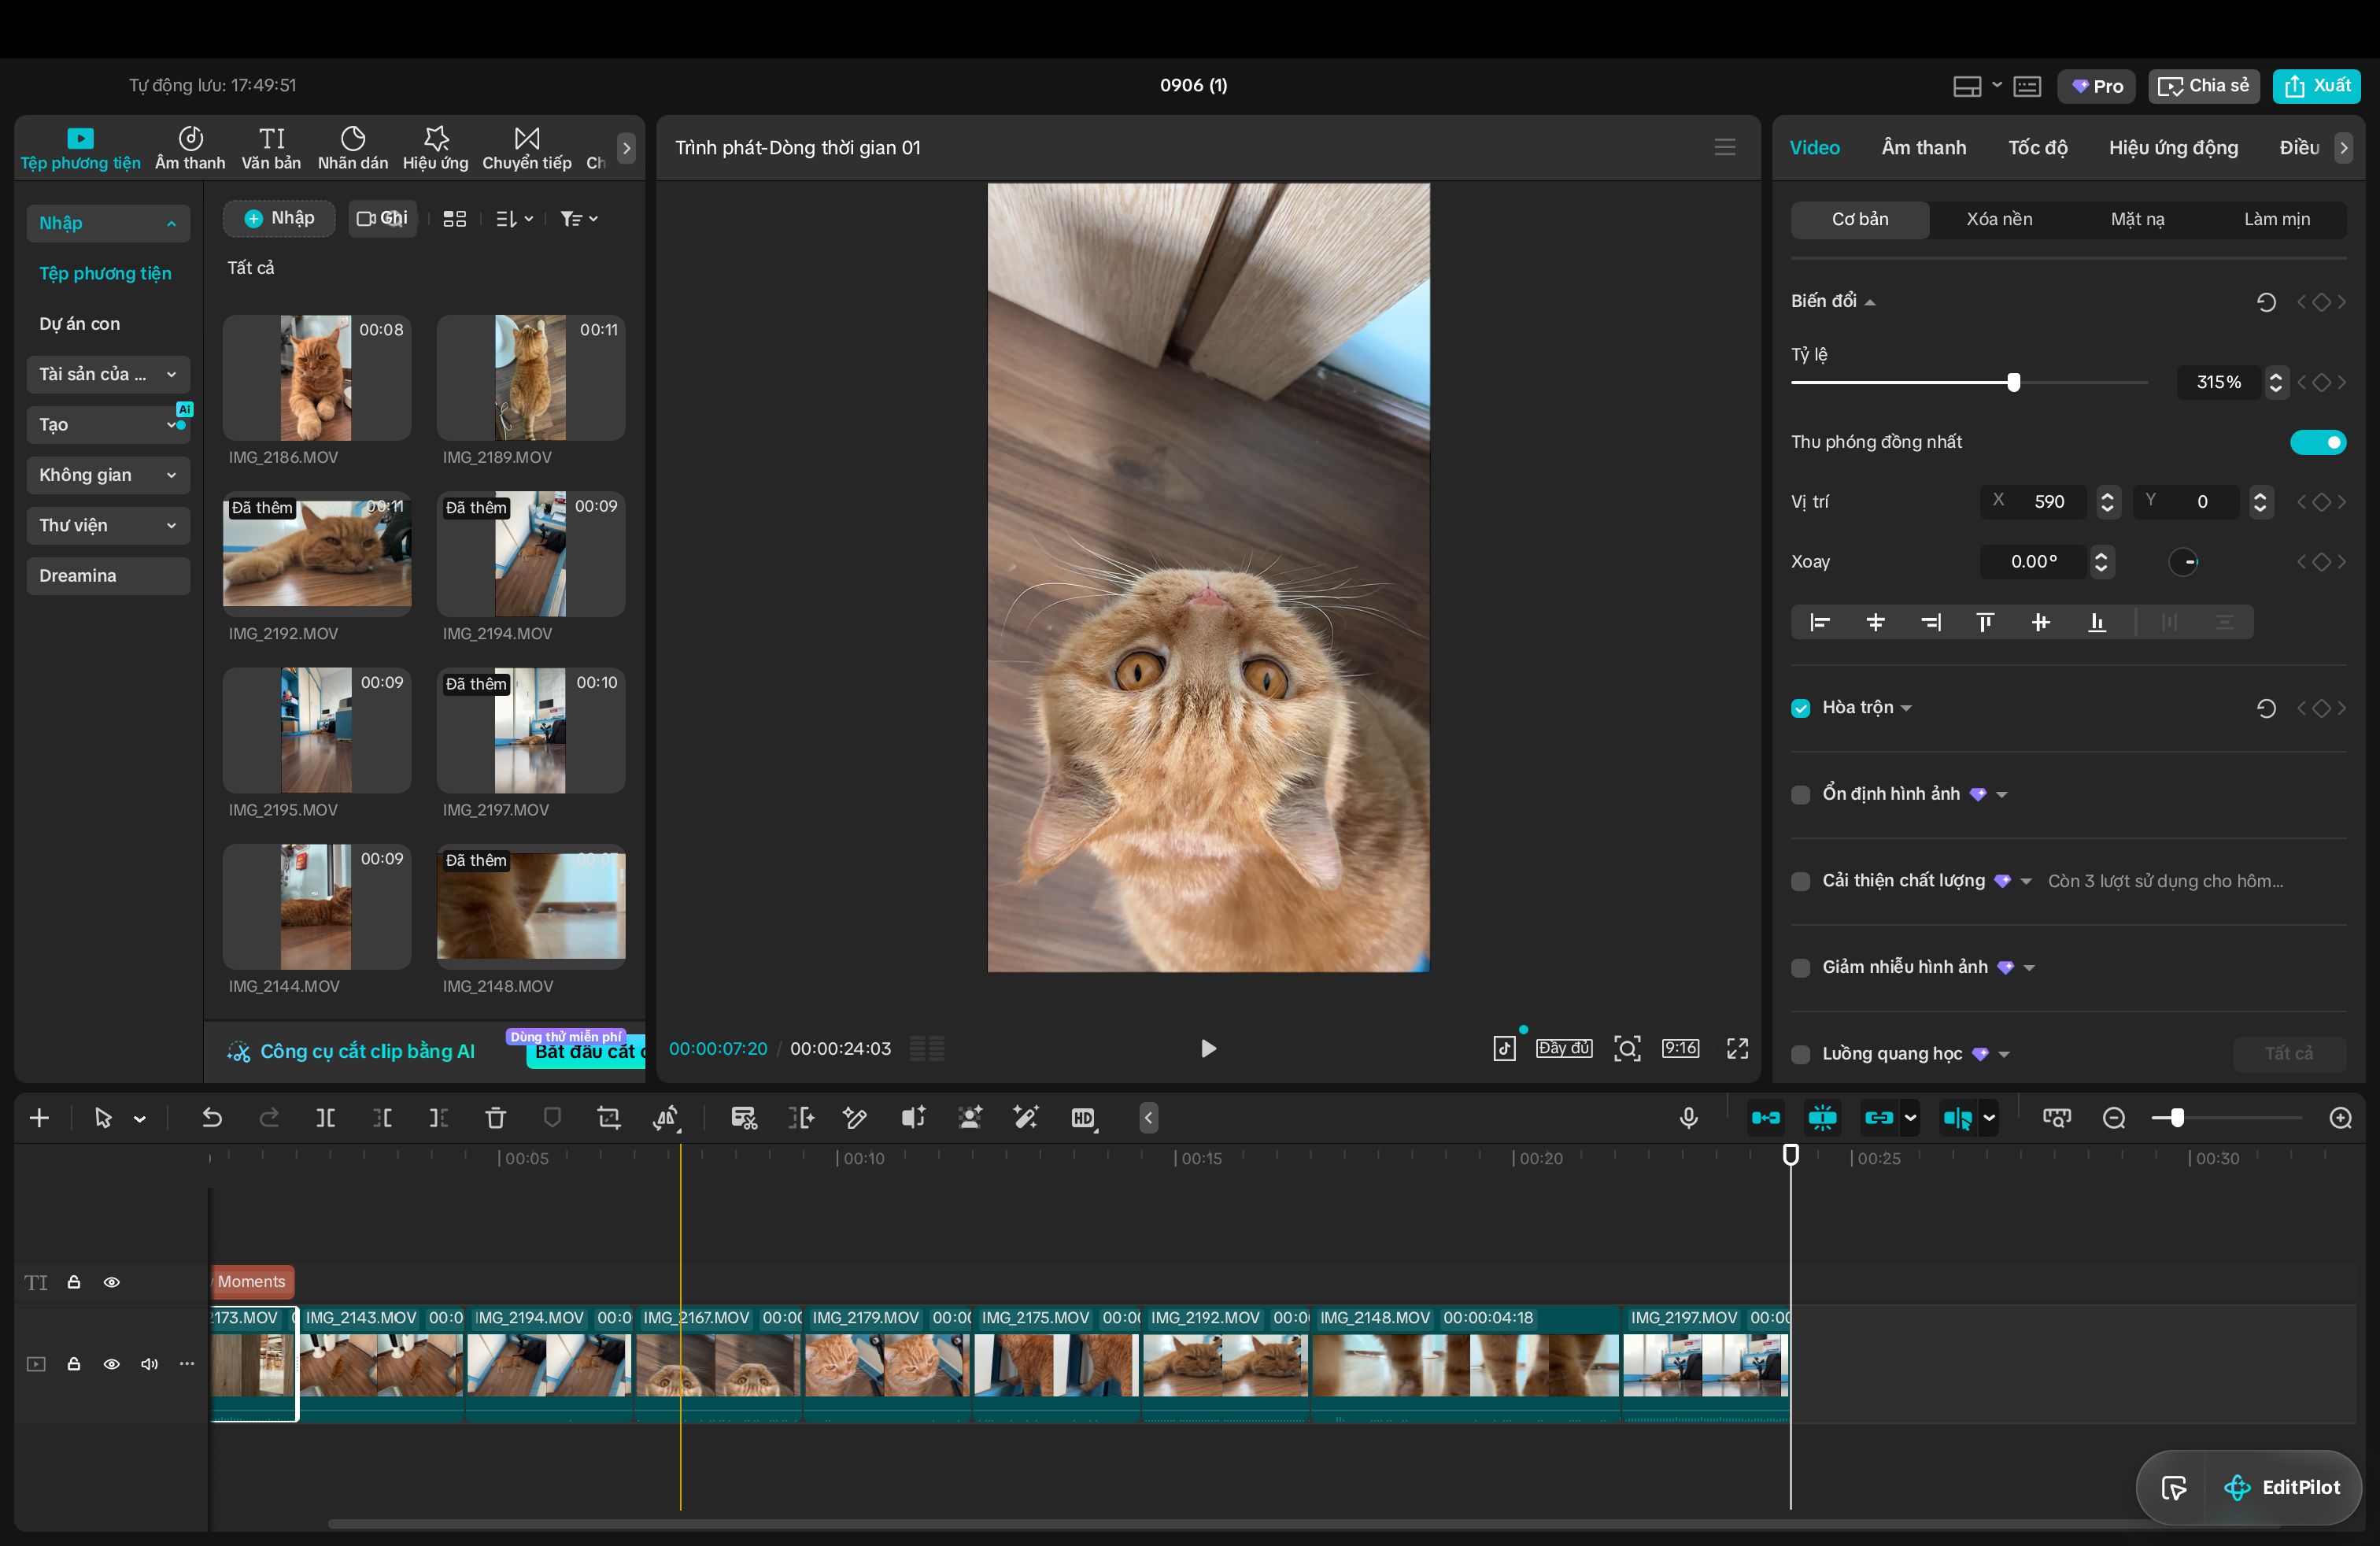Image resolution: width=2380 pixels, height=1546 pixels.
Task: Collapse the Nhập section
Action: tap(108, 223)
